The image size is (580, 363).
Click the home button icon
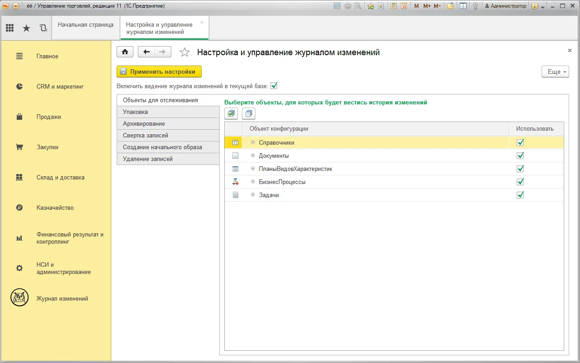pyautogui.click(x=125, y=52)
